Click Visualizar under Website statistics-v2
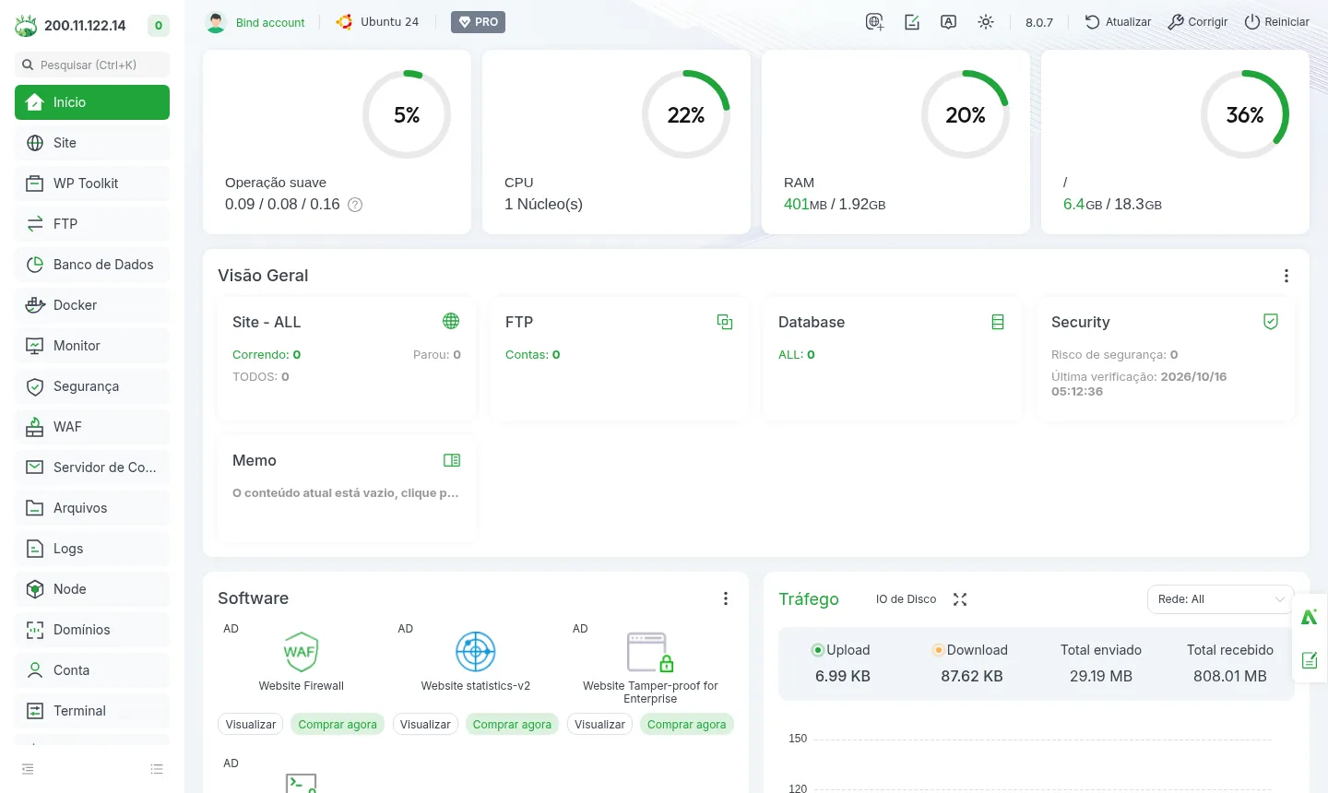 click(x=425, y=725)
